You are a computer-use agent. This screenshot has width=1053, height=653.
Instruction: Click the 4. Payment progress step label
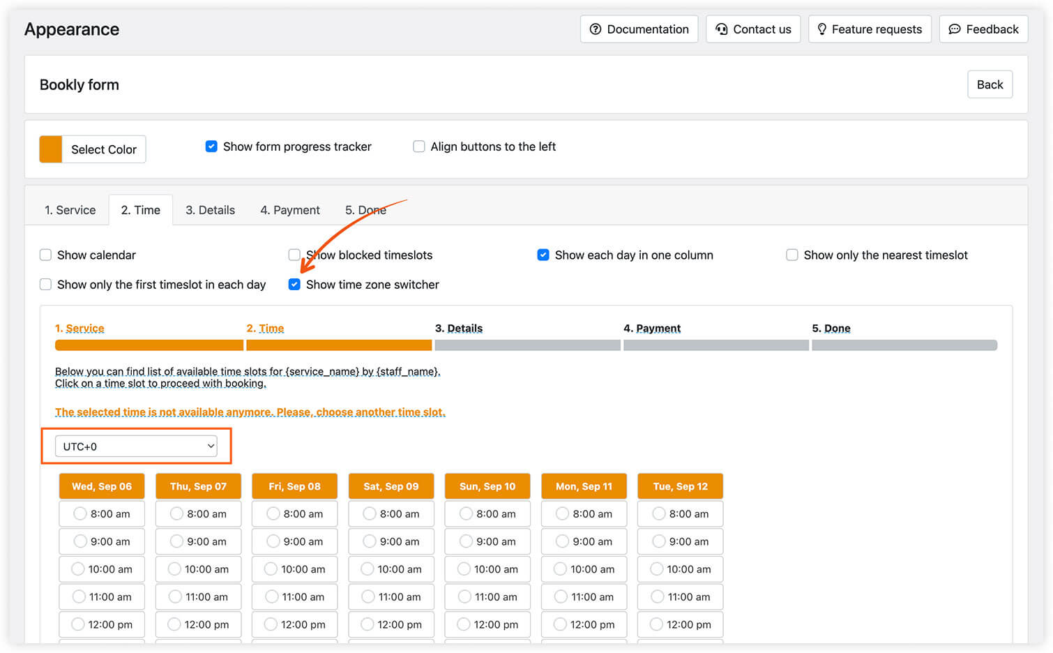[652, 329]
